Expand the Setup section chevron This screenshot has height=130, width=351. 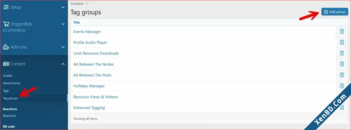click(x=63, y=7)
